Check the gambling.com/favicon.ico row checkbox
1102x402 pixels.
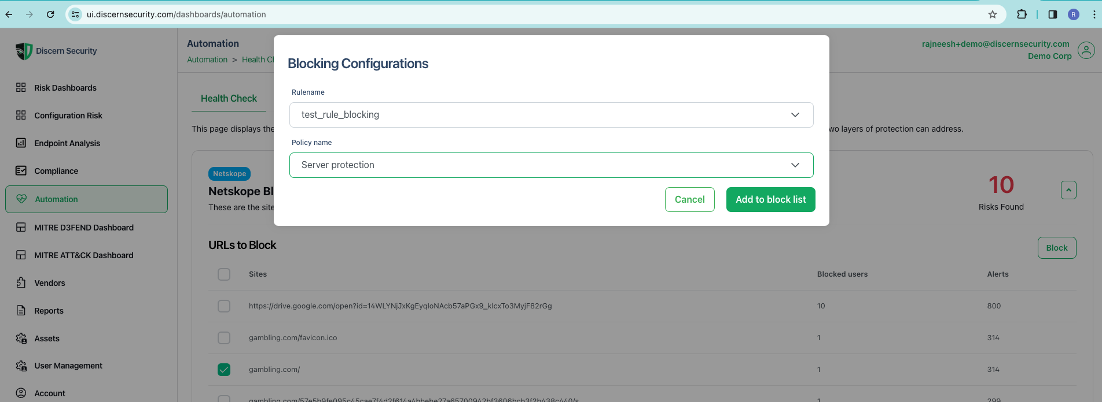[224, 338]
